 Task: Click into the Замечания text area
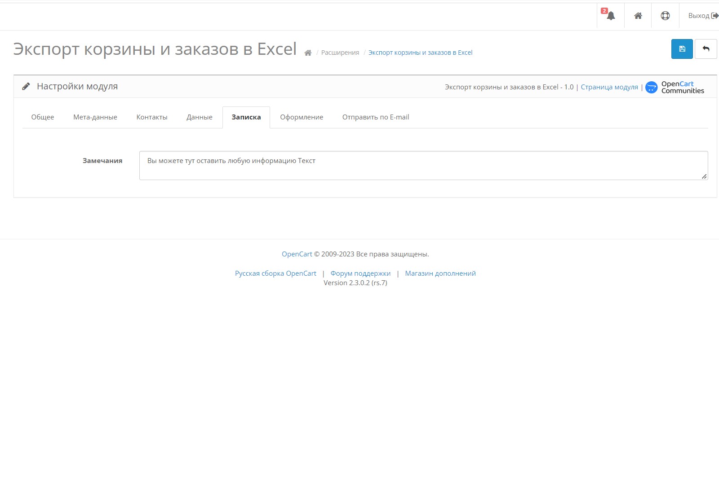(x=423, y=165)
